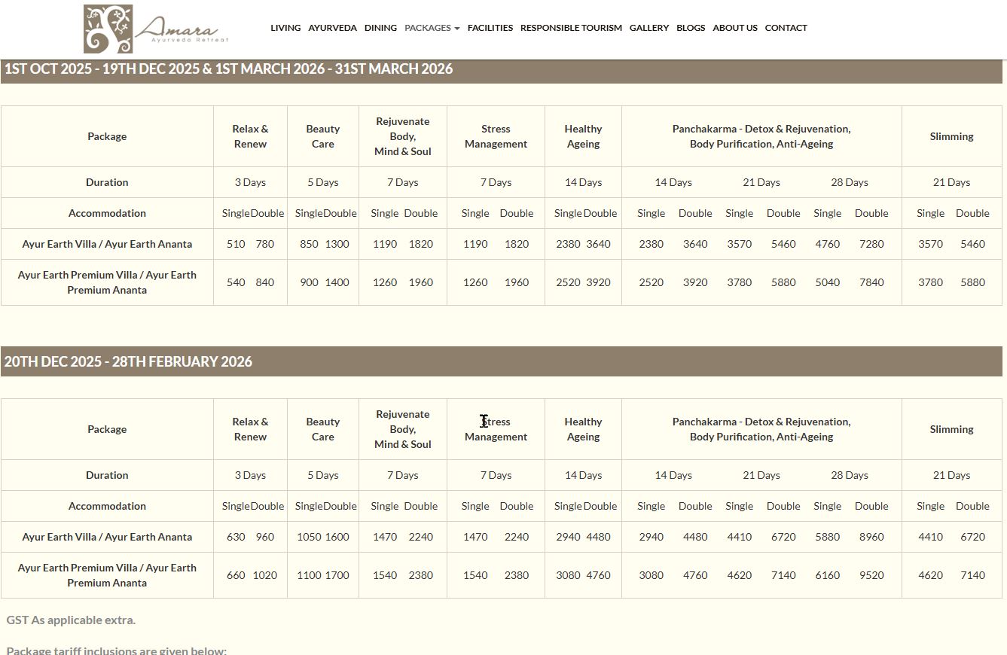Go to the Contact page
The width and height of the screenshot is (1007, 655).
786,28
